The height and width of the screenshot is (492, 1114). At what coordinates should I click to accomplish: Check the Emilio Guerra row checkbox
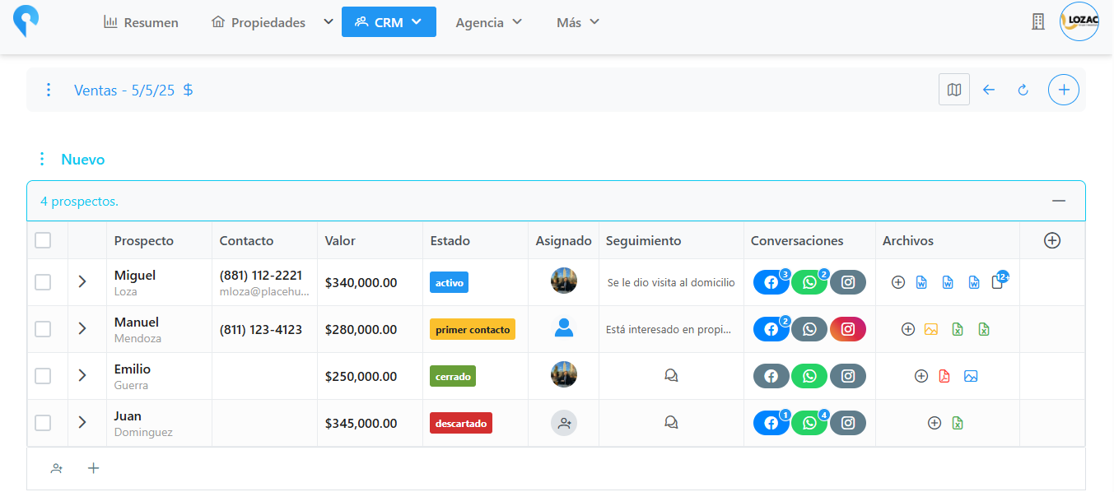point(43,376)
